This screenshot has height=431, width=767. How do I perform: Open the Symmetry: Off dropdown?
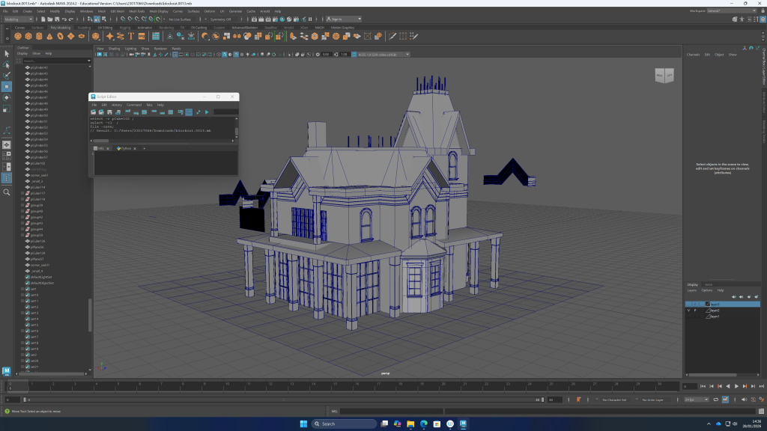coord(222,19)
